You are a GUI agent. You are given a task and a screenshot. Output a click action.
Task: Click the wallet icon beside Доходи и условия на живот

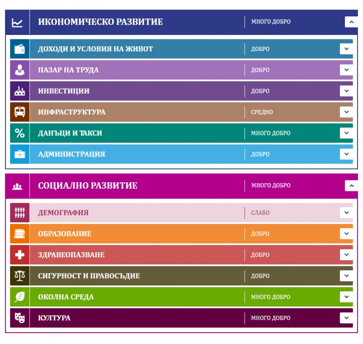click(x=20, y=49)
